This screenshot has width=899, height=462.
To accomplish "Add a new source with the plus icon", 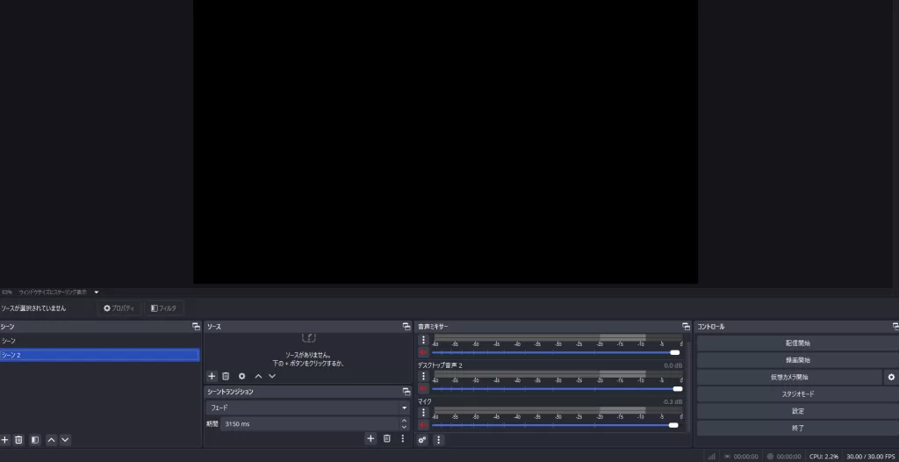I will [x=212, y=376].
